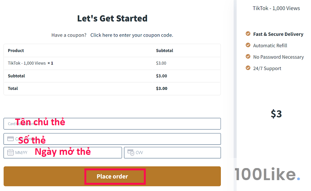This screenshot has width=311, height=191.
Task: Click the Automatic Refill checkmark icon
Action: [248, 45]
